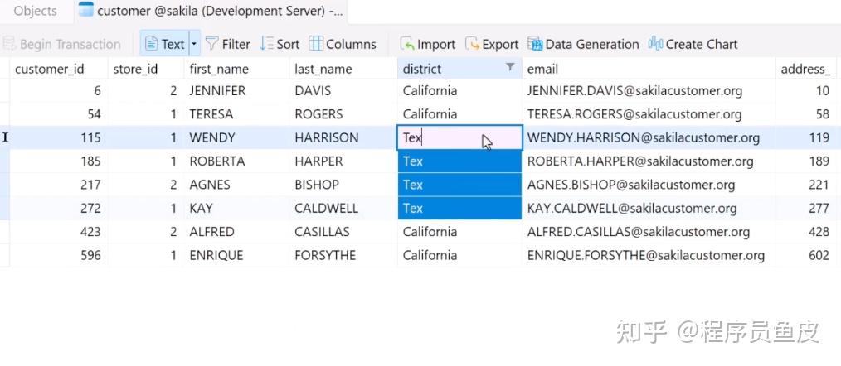The width and height of the screenshot is (841, 366).
Task: Select the district column header
Action: [x=459, y=69]
